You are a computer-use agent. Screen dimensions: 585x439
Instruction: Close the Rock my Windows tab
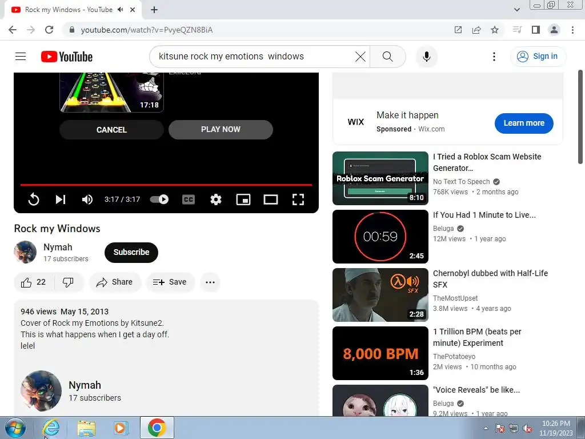click(133, 10)
